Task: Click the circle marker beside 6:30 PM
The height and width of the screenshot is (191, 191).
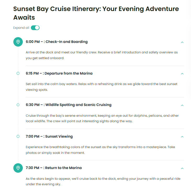Action: click(x=18, y=105)
